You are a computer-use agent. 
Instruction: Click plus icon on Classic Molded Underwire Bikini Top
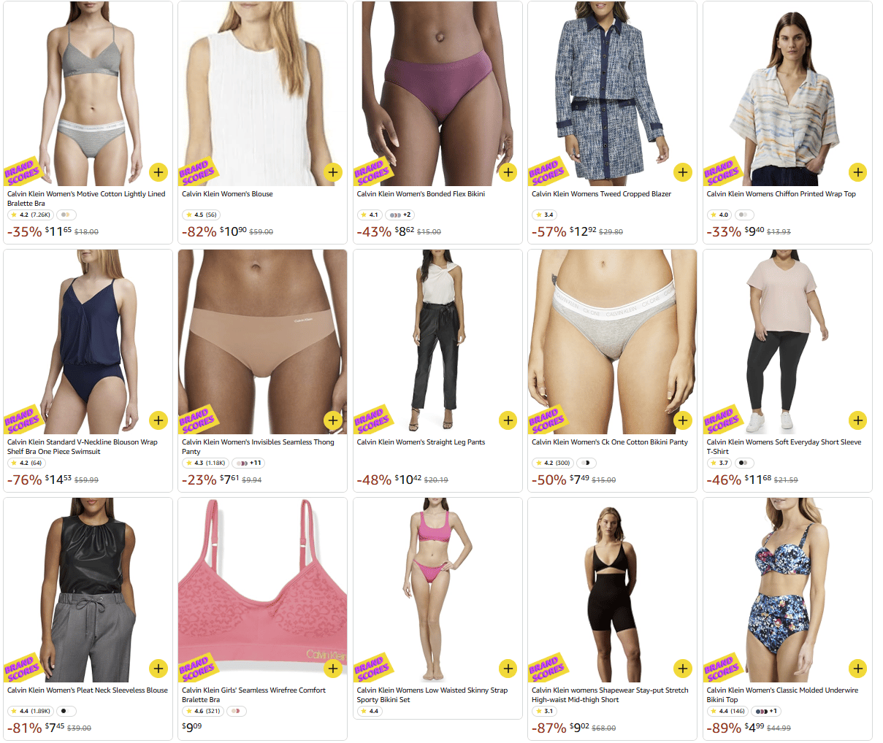tap(857, 669)
